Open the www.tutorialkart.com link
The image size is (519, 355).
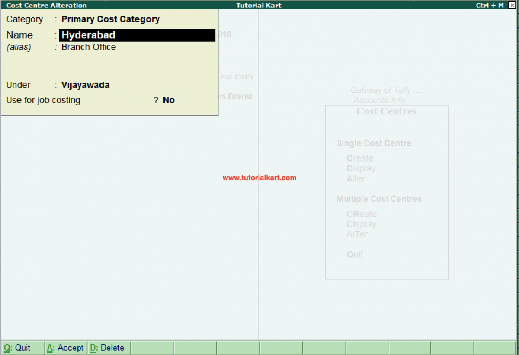click(259, 177)
